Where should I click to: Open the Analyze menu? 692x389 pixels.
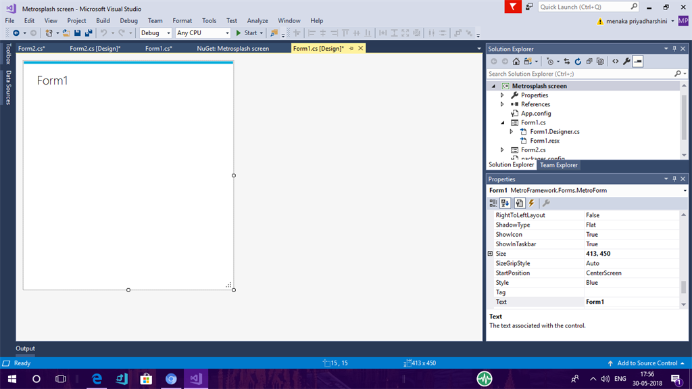pyautogui.click(x=257, y=21)
